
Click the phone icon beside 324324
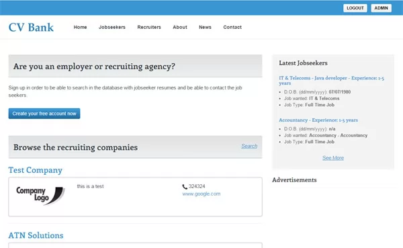(x=185, y=187)
